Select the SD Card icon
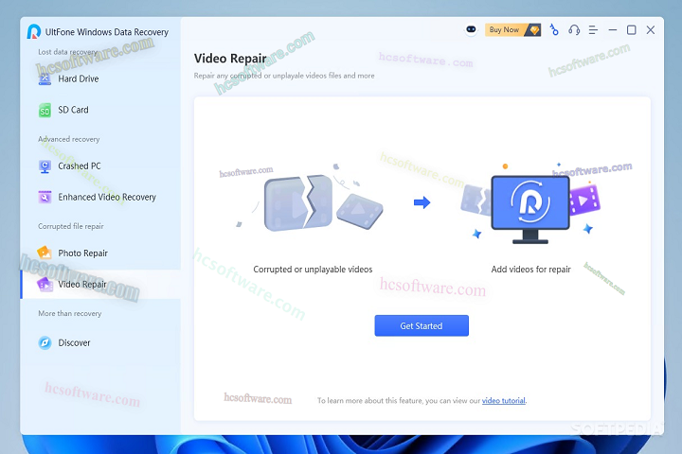The width and height of the screenshot is (682, 454). (45, 111)
